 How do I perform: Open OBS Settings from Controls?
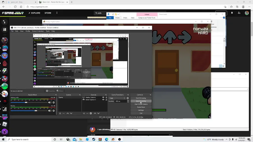141,110
